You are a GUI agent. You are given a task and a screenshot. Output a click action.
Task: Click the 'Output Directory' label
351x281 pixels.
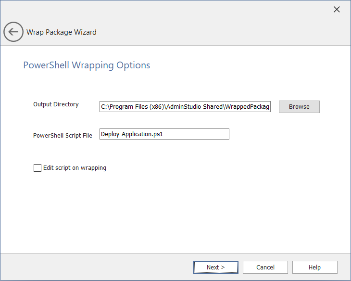pyautogui.click(x=56, y=104)
